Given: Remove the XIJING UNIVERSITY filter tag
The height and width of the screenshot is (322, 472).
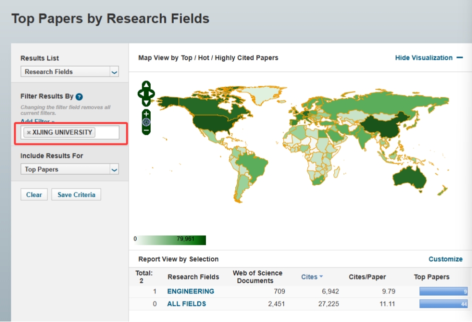Looking at the screenshot, I should (29, 132).
